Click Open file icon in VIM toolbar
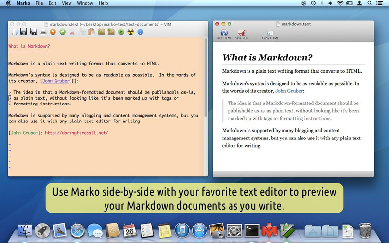This screenshot has width=389, height=243. click(x=15, y=32)
